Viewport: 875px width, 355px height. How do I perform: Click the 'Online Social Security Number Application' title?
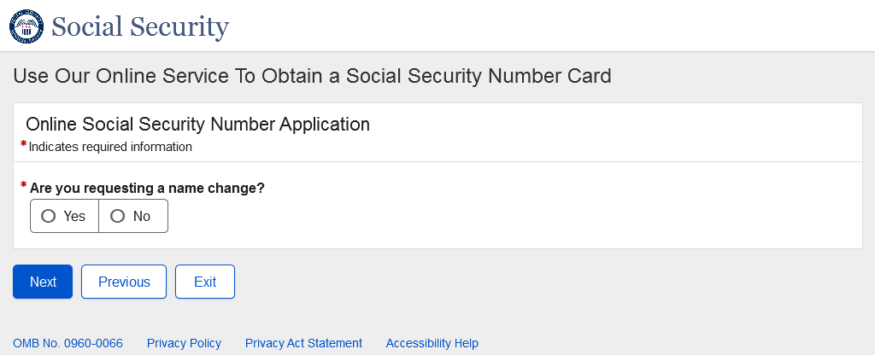[197, 125]
